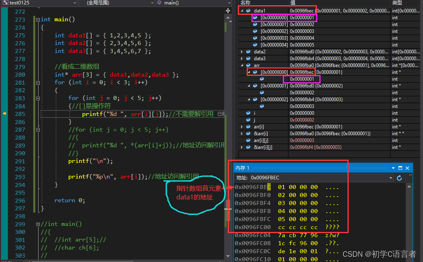The width and height of the screenshot is (423, 262).
Task: Close the 内存 1 memory window
Action: (x=407, y=168)
